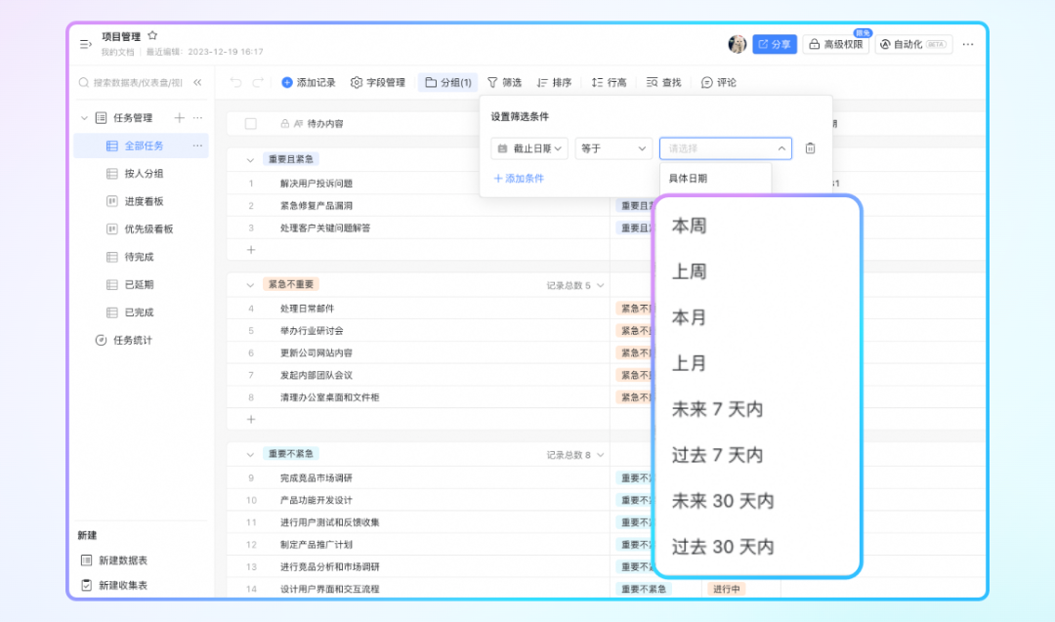The width and height of the screenshot is (1055, 622).
Task: Open the 请选择 value dropdown
Action: [x=725, y=148]
